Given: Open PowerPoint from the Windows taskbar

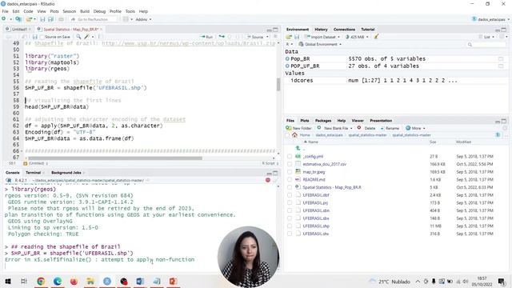Looking at the screenshot, I should 173,281.
